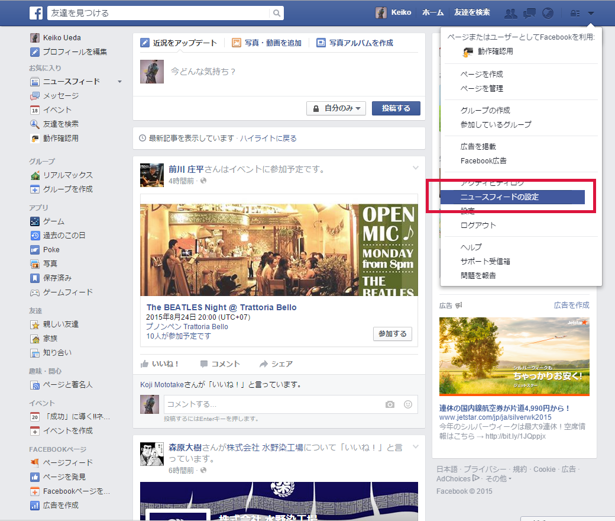Viewport: 615px width, 521px height.
Task: Click the account menu dropdown arrow
Action: (x=591, y=14)
